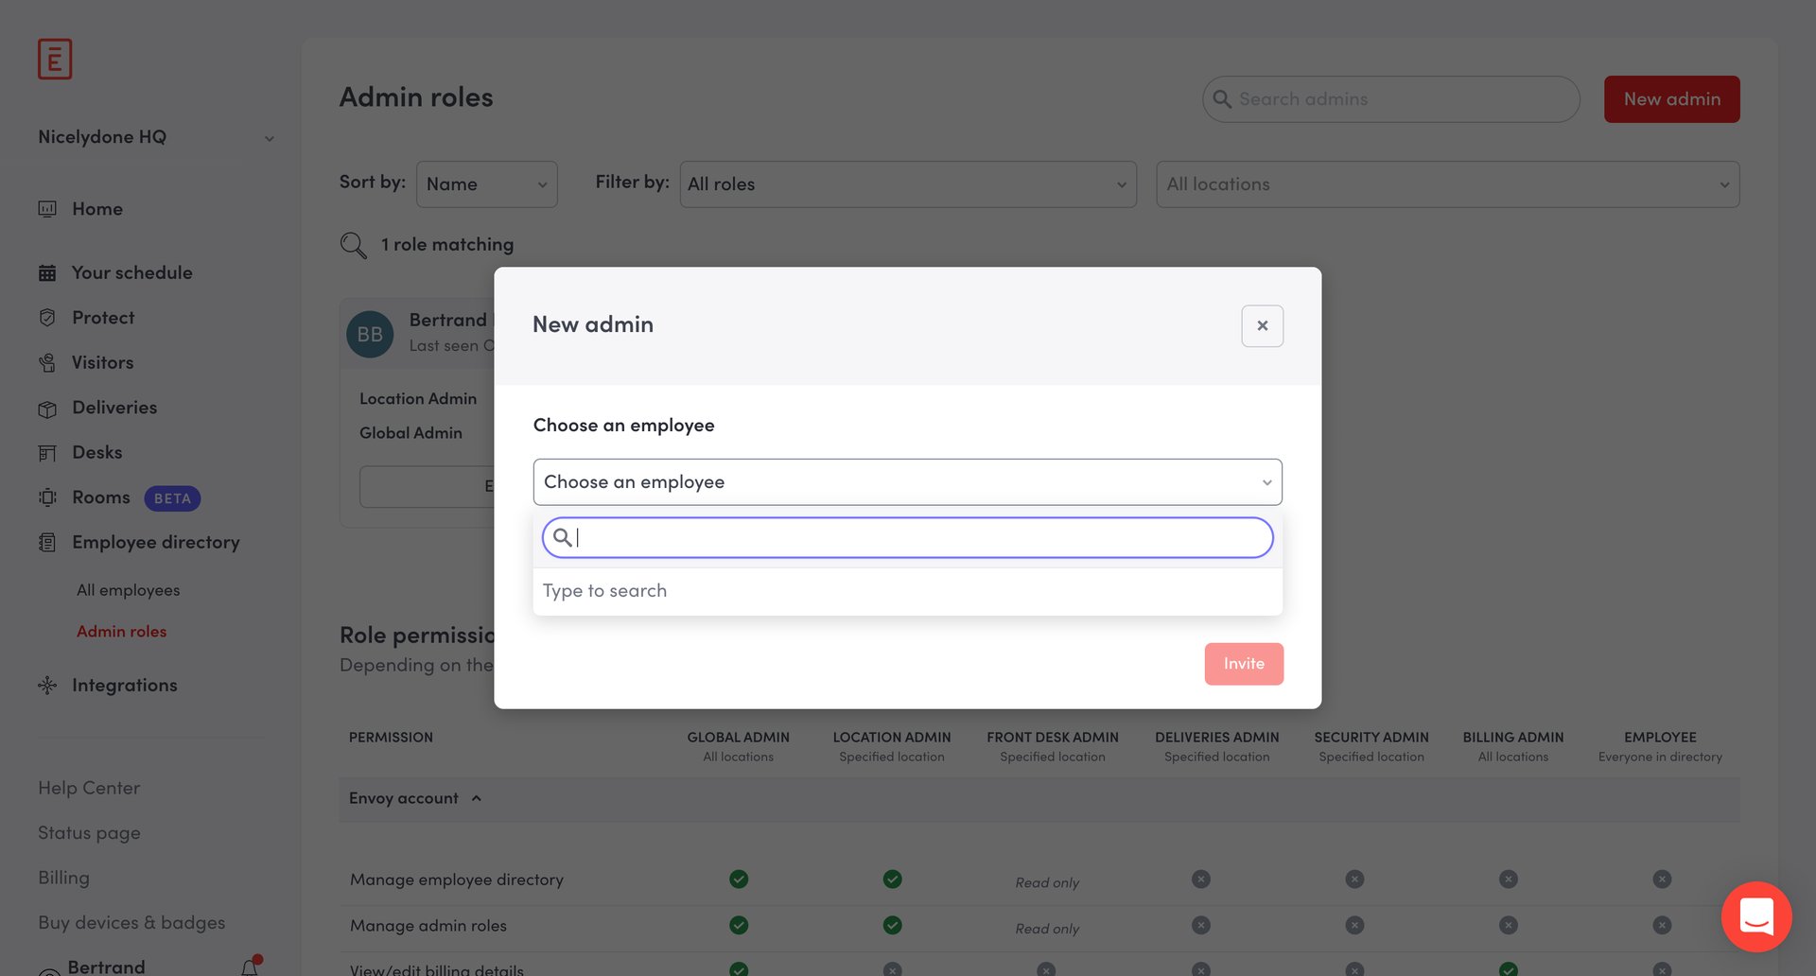Select All employees under Employee directory
Screen dimensions: 1816x976
click(128, 589)
